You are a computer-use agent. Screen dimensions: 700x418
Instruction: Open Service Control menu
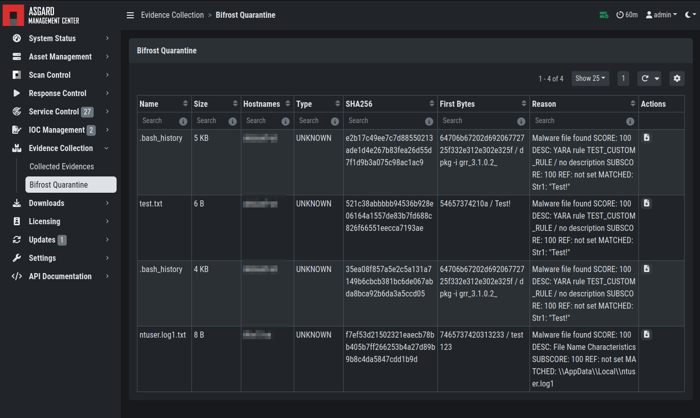[x=61, y=112]
